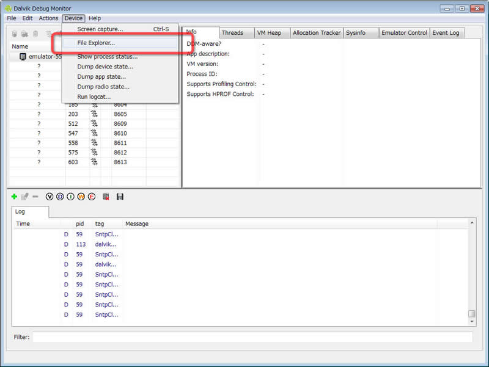Select the emulator device icon in the Name list
The width and height of the screenshot is (489, 367).
[23, 56]
